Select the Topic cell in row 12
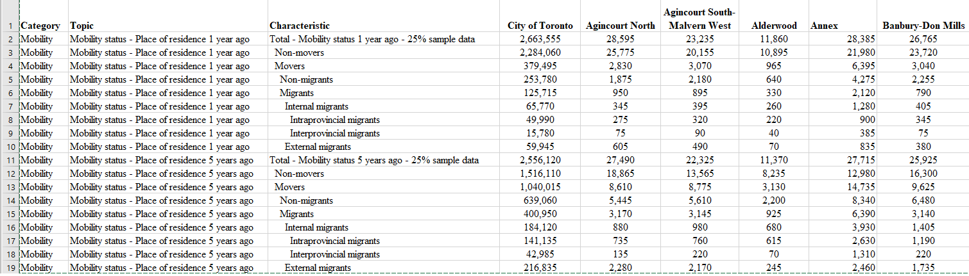 [x=167, y=174]
